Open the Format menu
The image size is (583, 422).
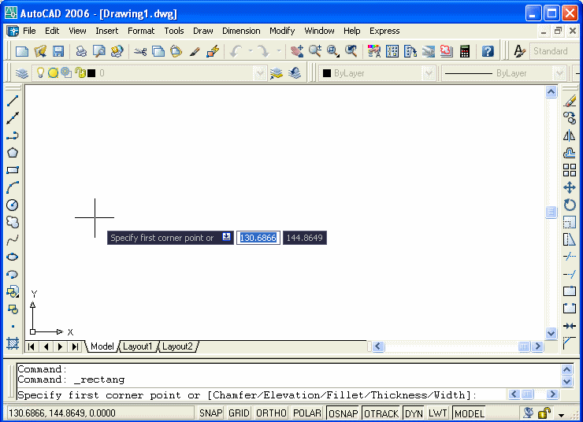tap(141, 31)
